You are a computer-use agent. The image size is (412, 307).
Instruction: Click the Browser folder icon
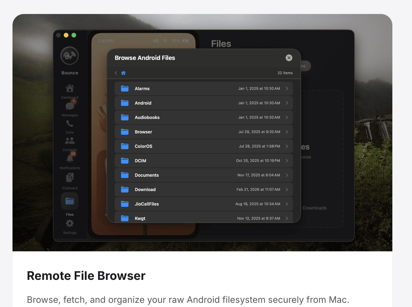click(x=125, y=132)
